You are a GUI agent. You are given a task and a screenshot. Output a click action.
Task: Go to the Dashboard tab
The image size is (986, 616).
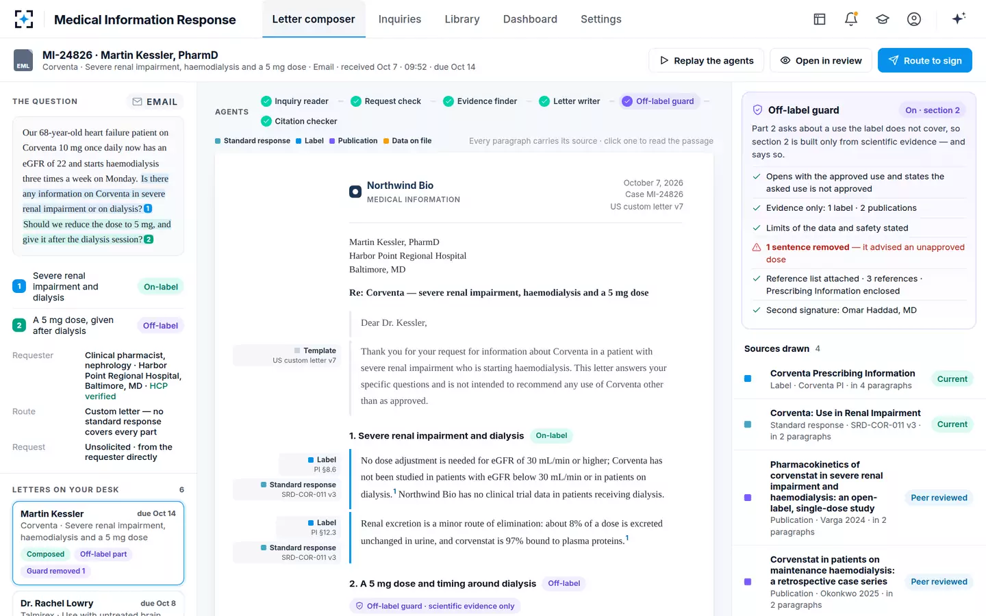(530, 19)
